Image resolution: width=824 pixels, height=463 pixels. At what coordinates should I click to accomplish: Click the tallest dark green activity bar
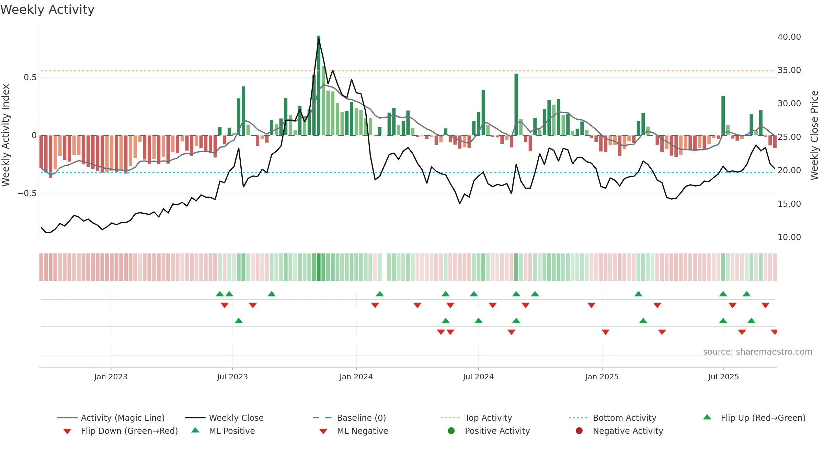(319, 86)
